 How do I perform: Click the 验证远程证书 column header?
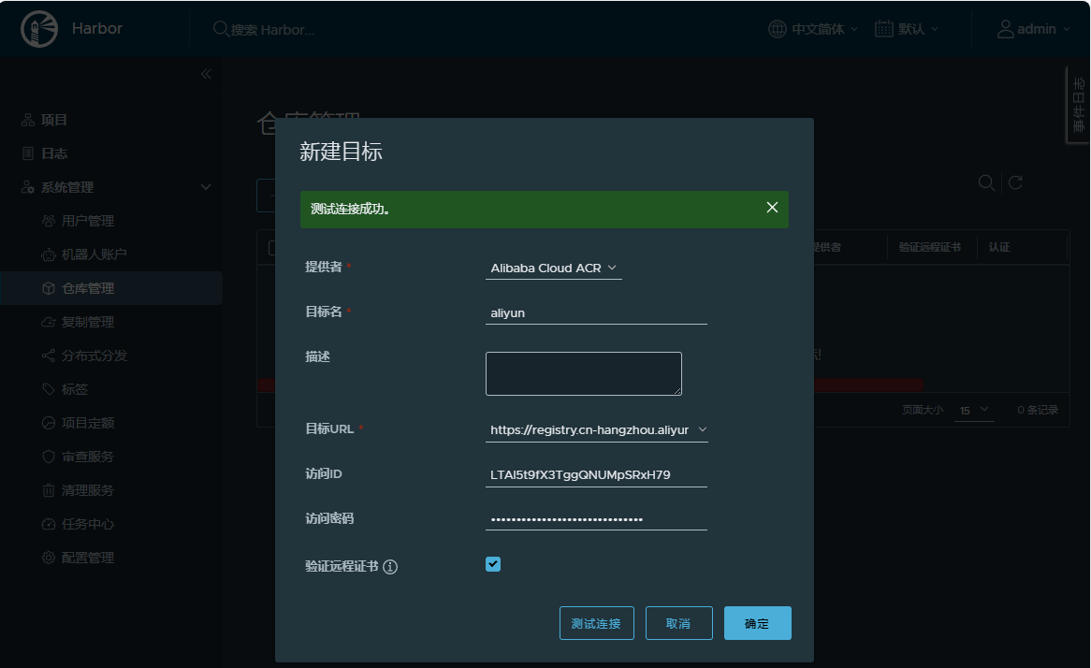[x=929, y=247]
